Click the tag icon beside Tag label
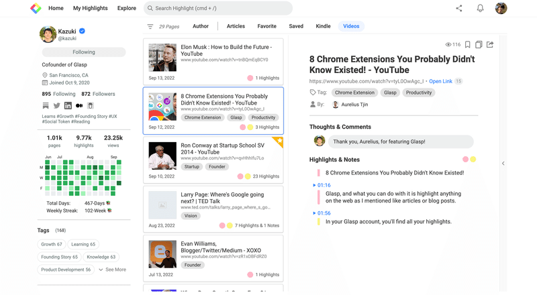Viewport: 537px width, 295px height. [x=313, y=92]
